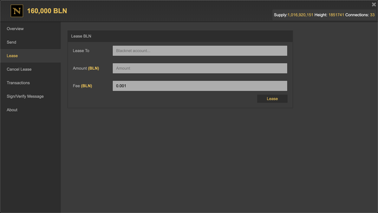Click the Height block number
Image resolution: width=378 pixels, height=213 pixels.
[x=336, y=15]
